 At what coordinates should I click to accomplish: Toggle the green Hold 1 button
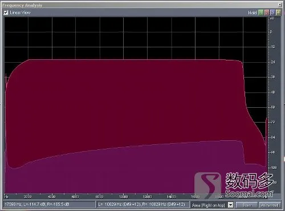coord(261,13)
